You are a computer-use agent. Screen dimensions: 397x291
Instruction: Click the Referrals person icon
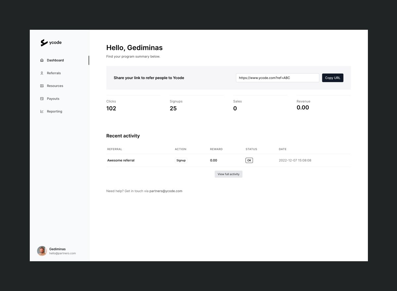click(42, 73)
